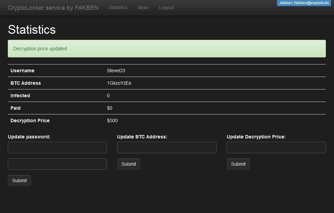Click the Decryption Price value $500

coord(112,121)
